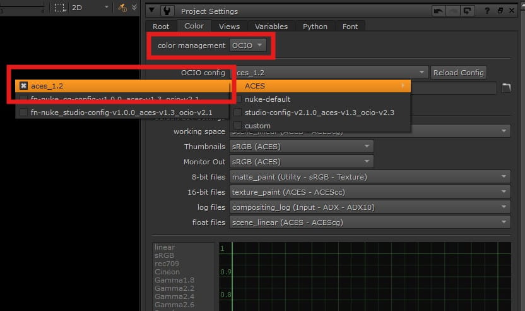The height and width of the screenshot is (311, 525).
Task: Toggle the checked box next to aces_1.2
Action: [x=23, y=86]
